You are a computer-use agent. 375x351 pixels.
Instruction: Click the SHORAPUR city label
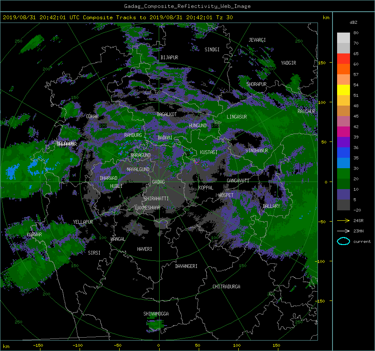coord(256,84)
